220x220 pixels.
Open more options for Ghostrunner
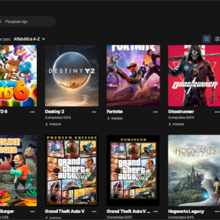tap(217, 112)
